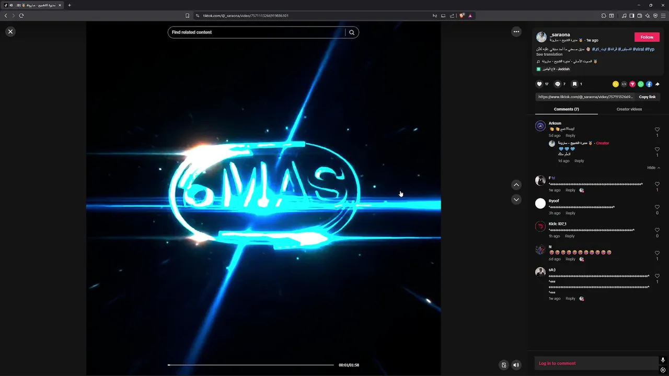The height and width of the screenshot is (376, 669).
Task: Click the bookmark icon in address bar
Action: [x=188, y=16]
